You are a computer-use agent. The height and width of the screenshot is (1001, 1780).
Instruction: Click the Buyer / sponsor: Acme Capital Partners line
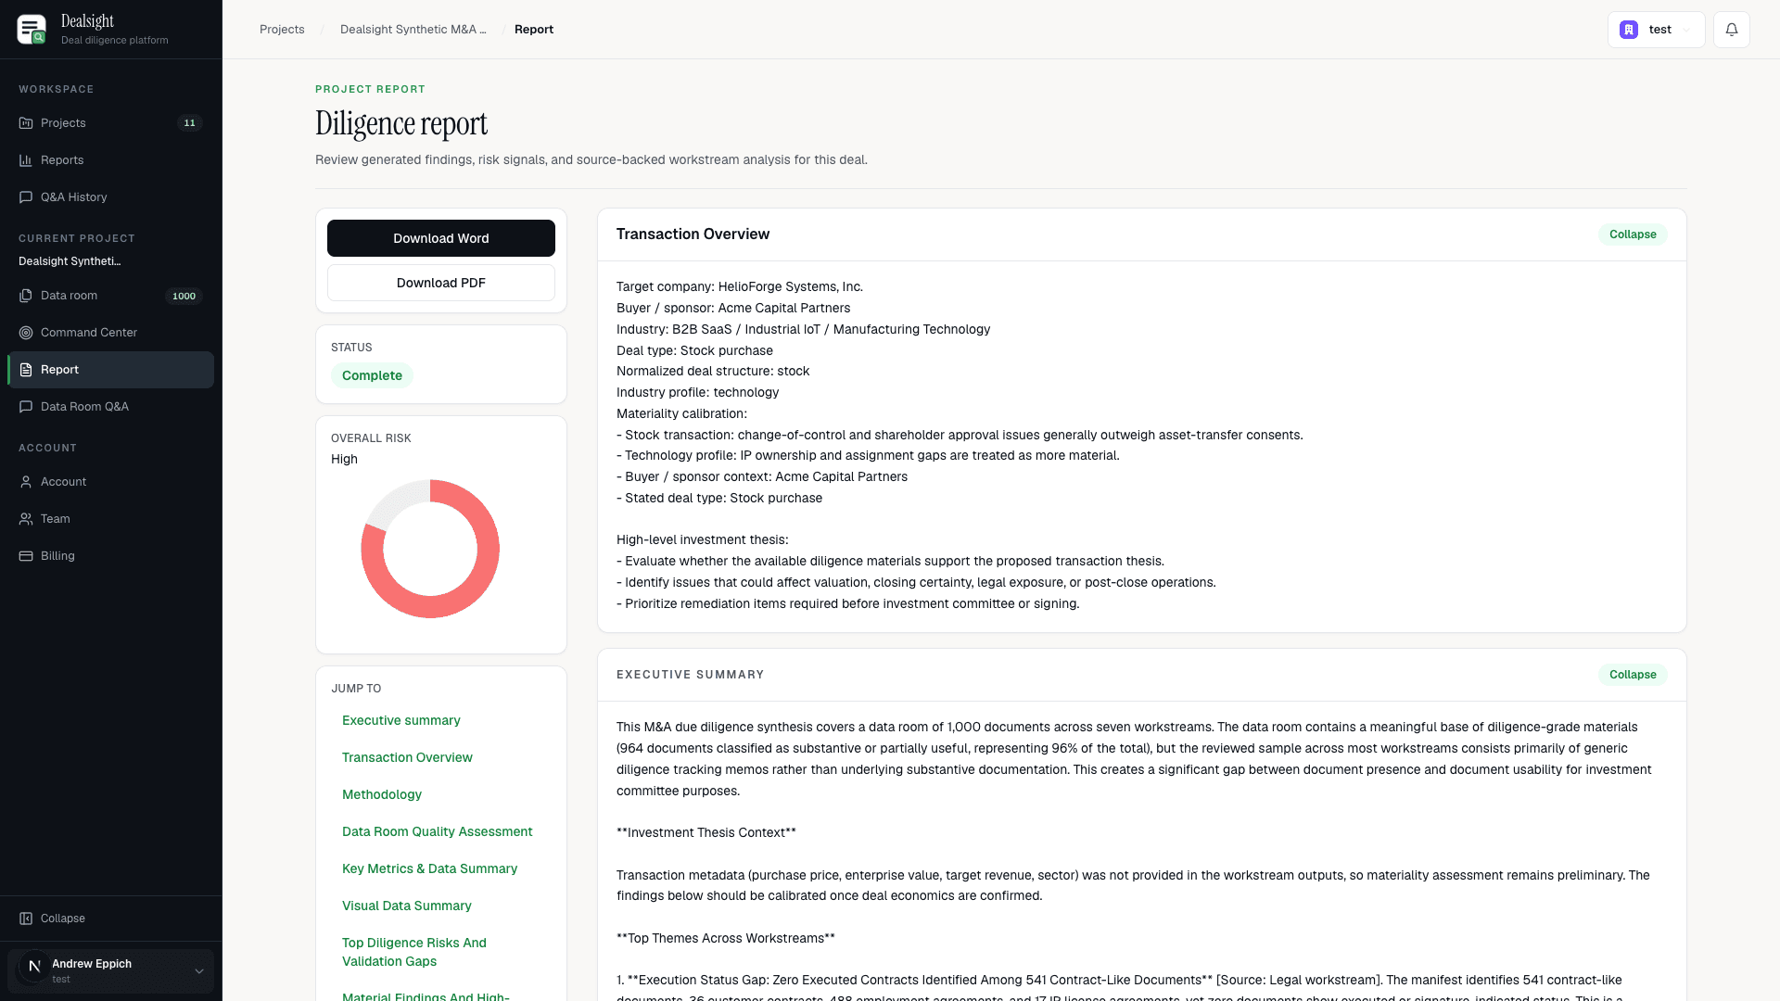(733, 309)
